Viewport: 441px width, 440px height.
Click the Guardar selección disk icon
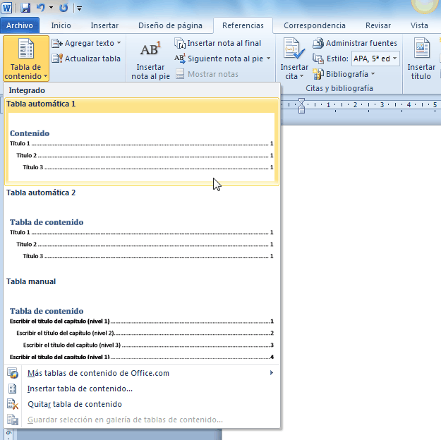[13, 420]
